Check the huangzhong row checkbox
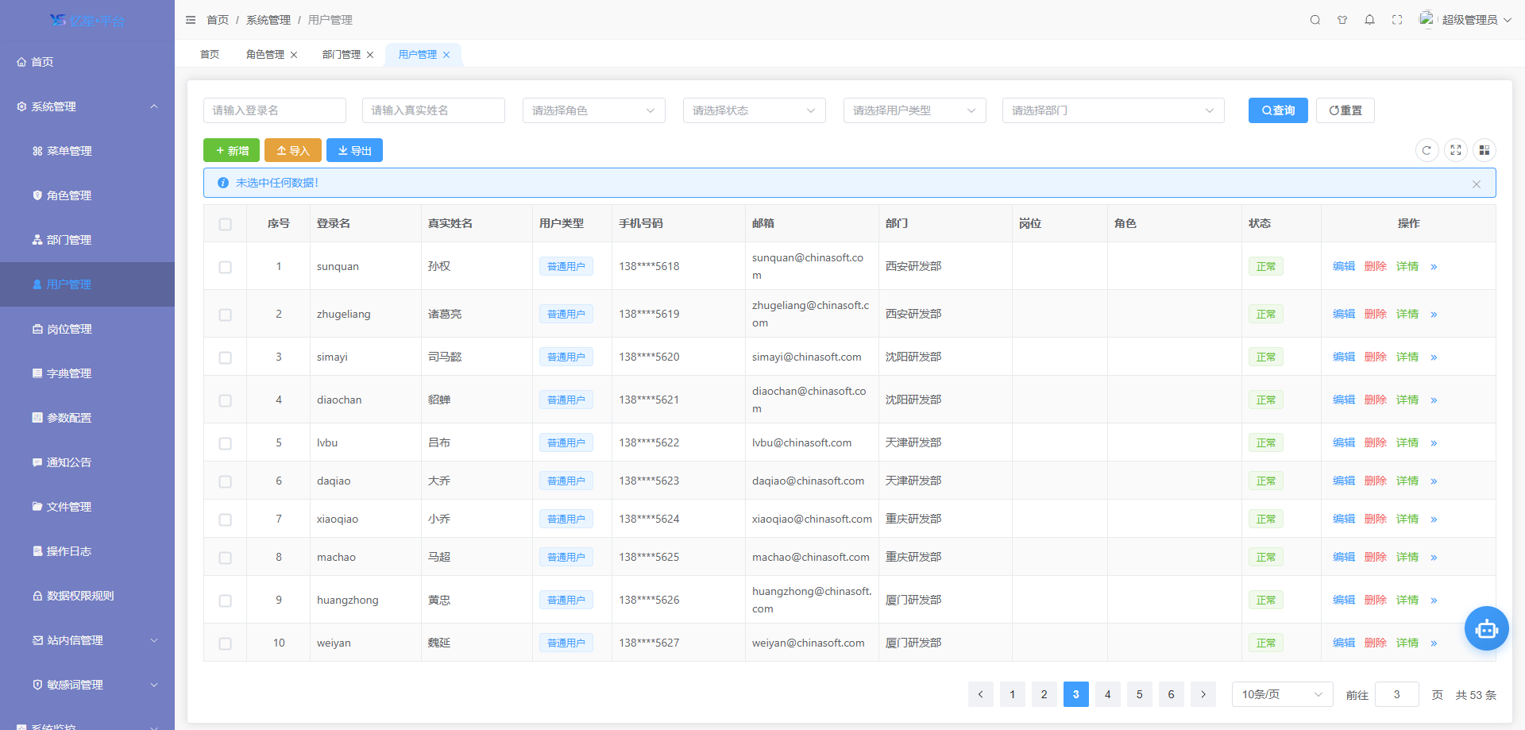Screen dimensions: 1525x730 pyautogui.click(x=226, y=601)
